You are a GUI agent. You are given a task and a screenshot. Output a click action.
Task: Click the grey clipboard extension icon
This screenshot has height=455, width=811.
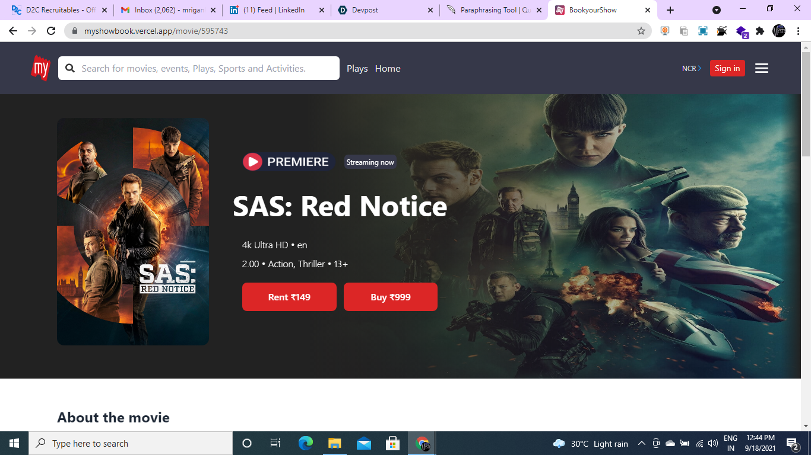(684, 31)
